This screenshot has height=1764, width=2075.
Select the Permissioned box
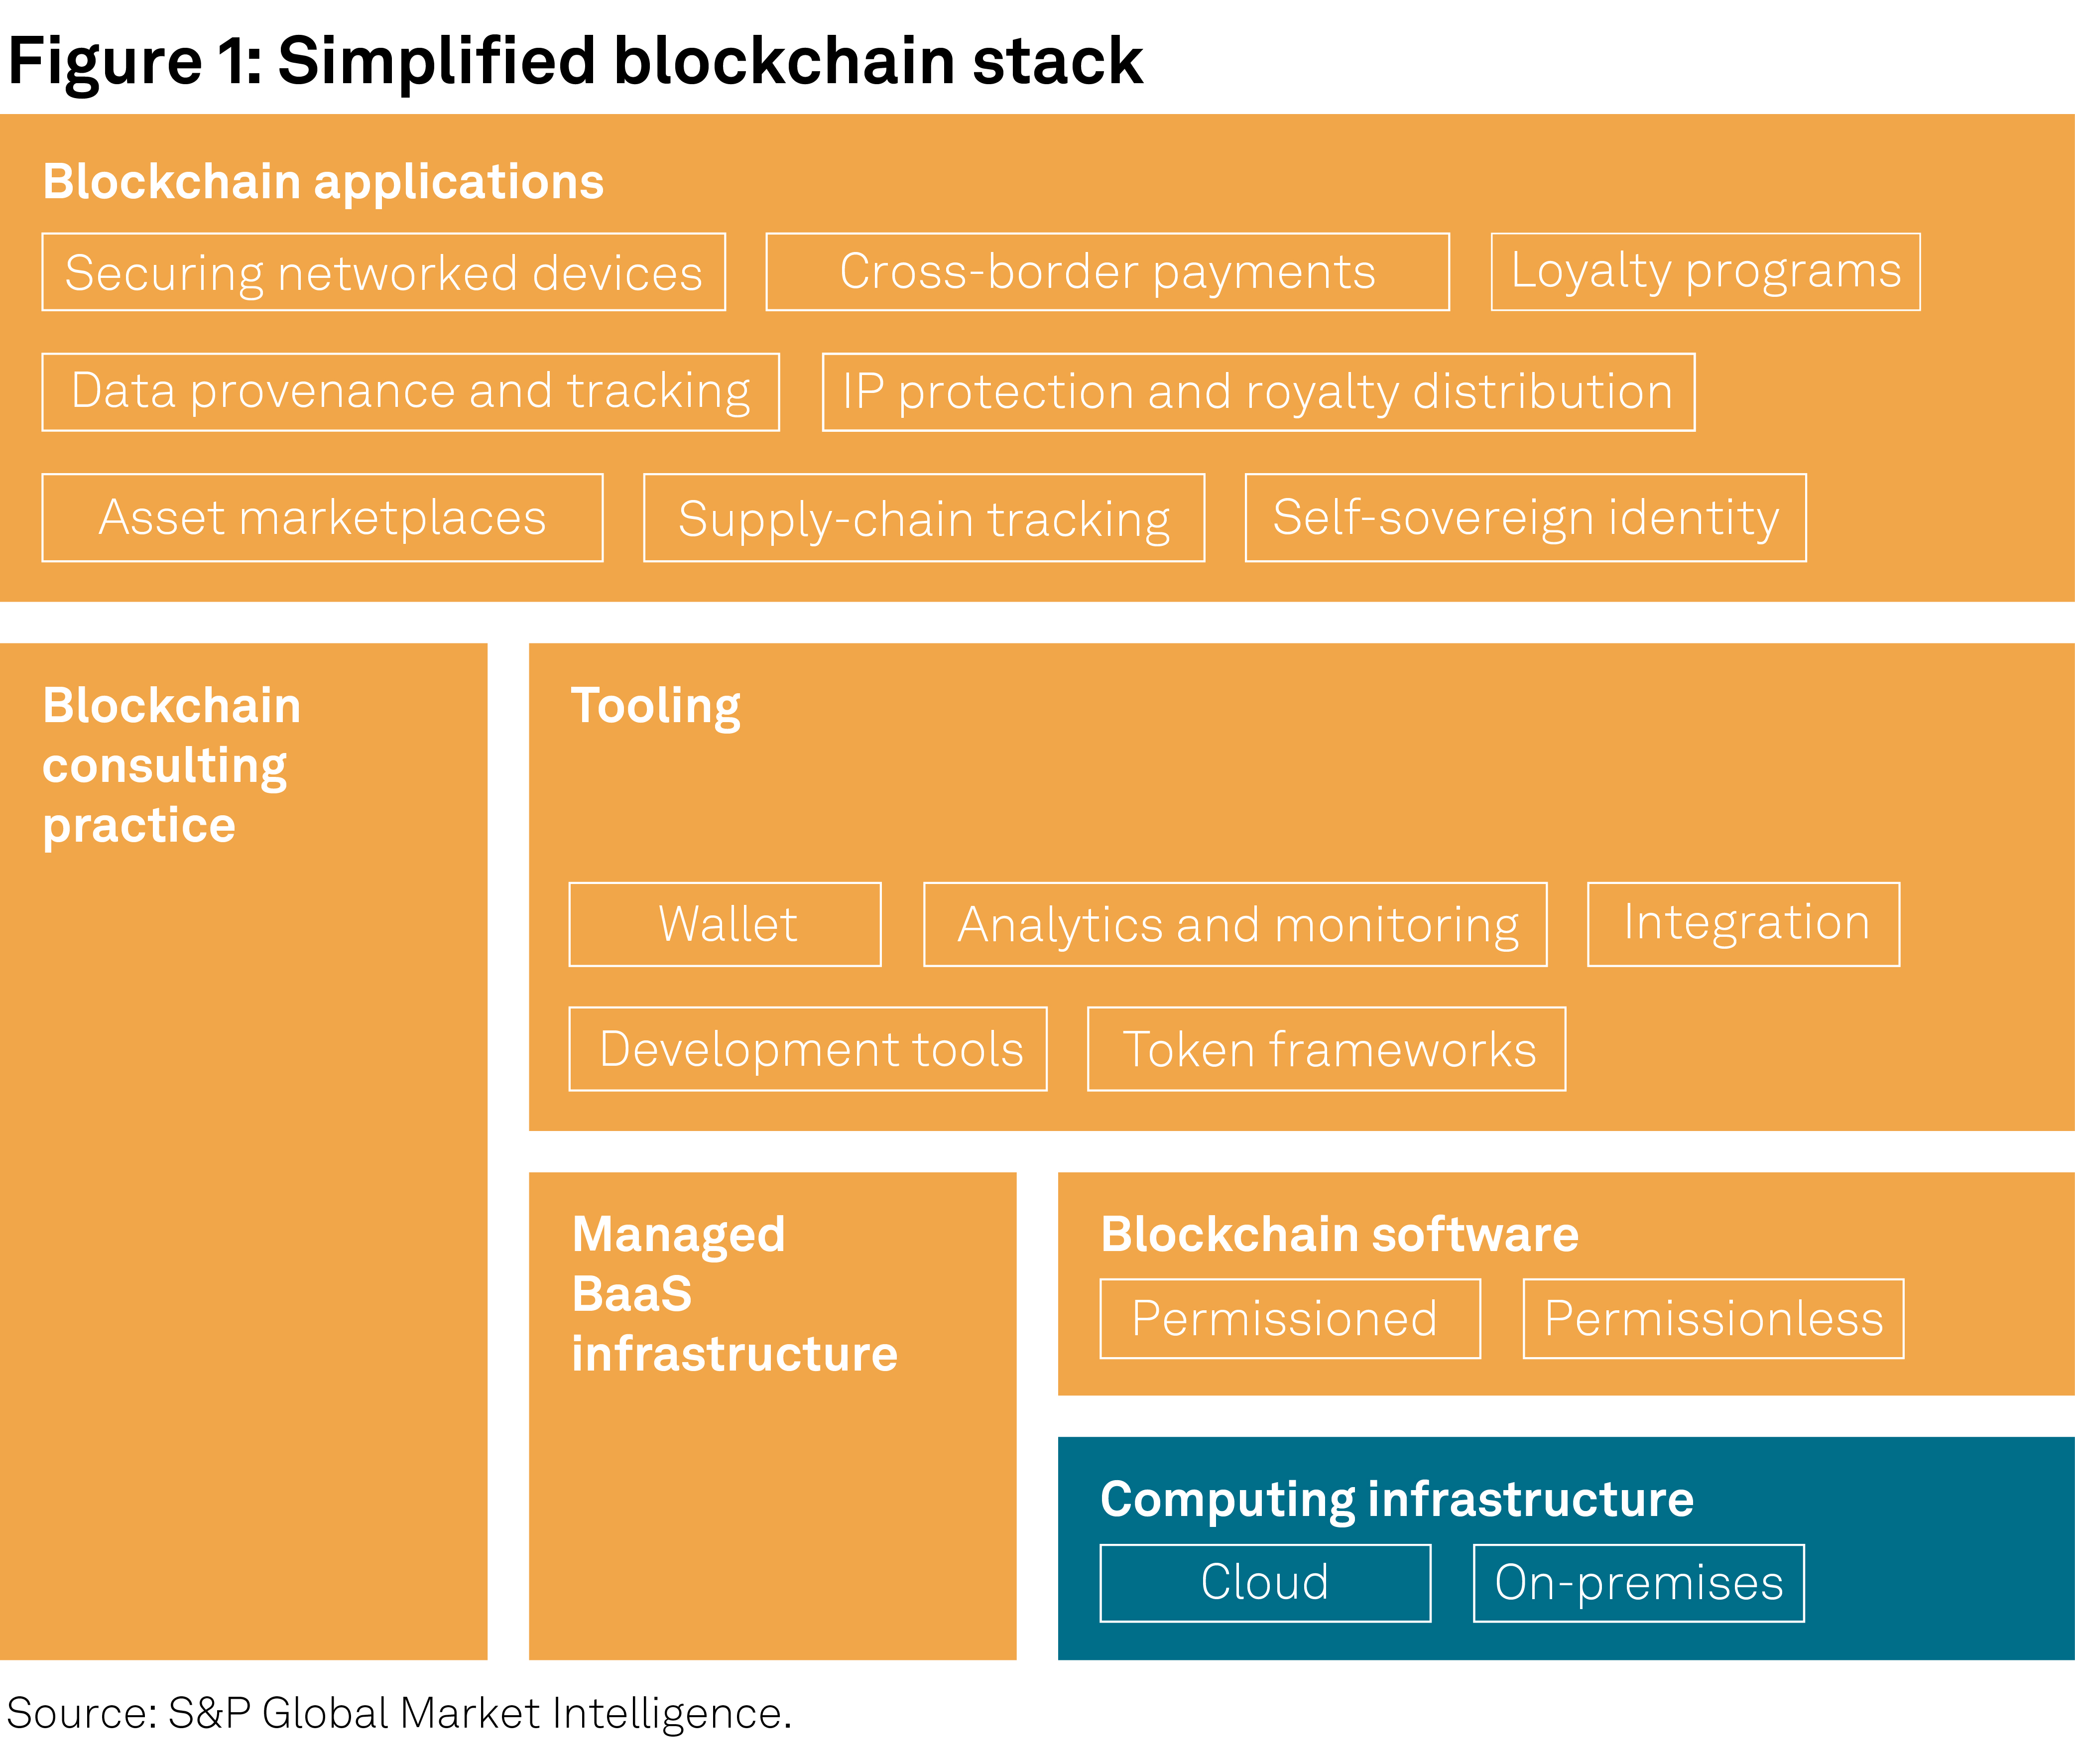(1290, 1319)
